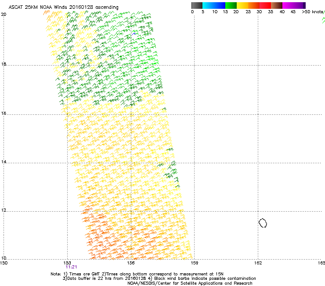Click the longitude label 159
The width and height of the screenshot is (325, 286).
point(194,263)
